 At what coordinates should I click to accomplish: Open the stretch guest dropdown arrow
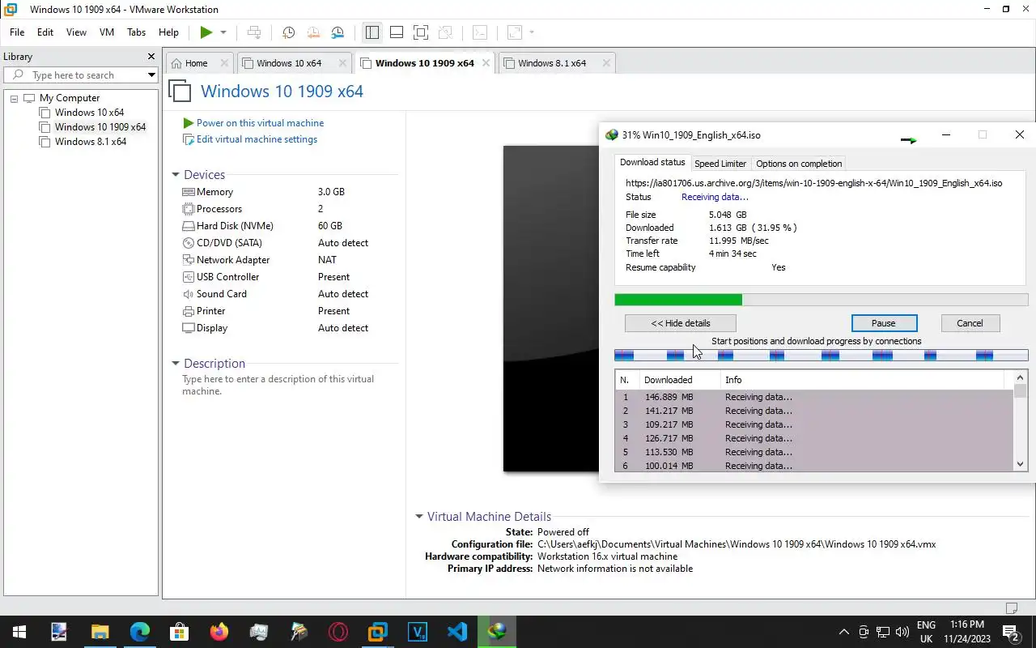click(532, 32)
